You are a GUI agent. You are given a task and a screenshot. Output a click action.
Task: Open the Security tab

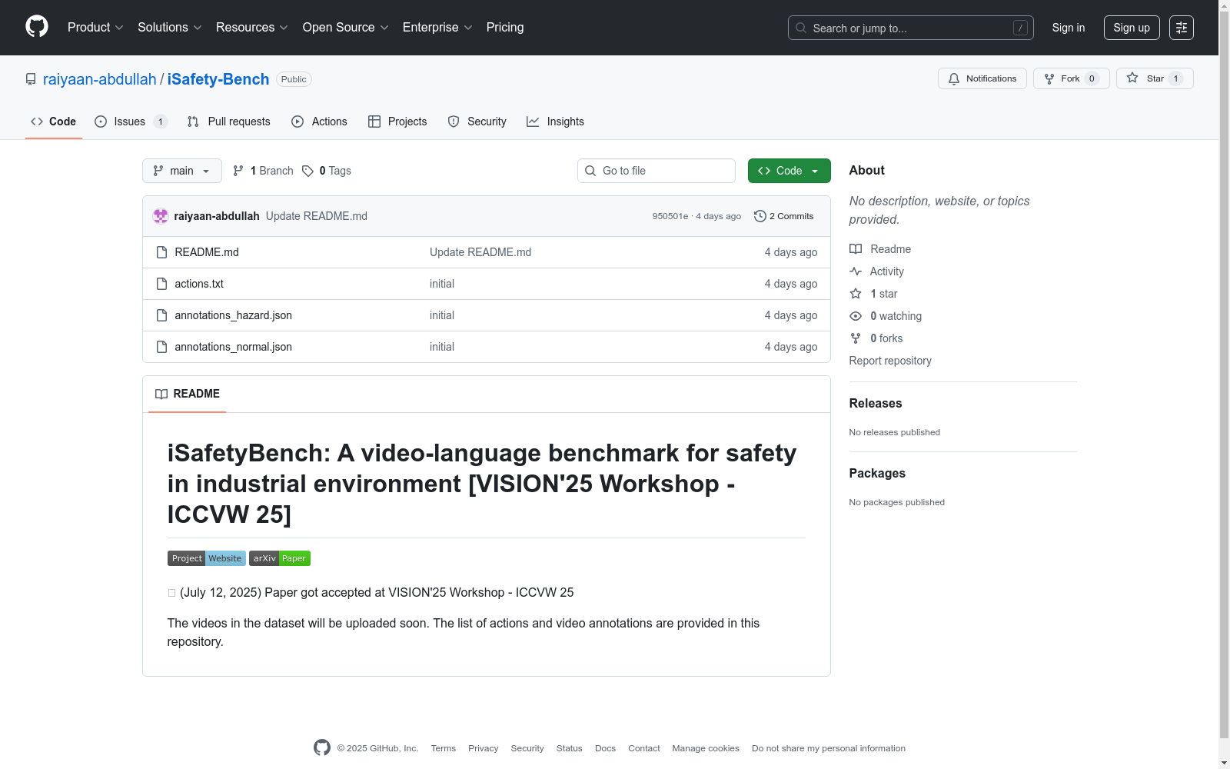point(477,122)
